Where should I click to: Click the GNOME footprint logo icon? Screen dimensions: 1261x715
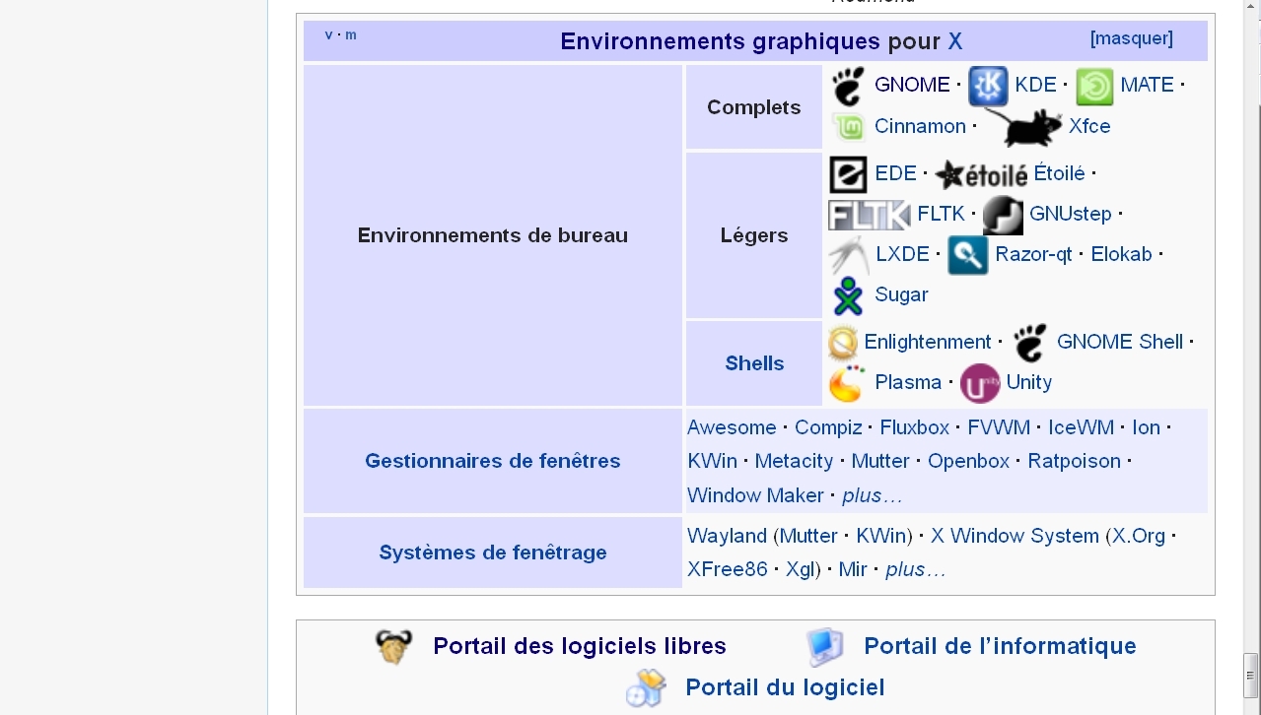[x=847, y=86]
